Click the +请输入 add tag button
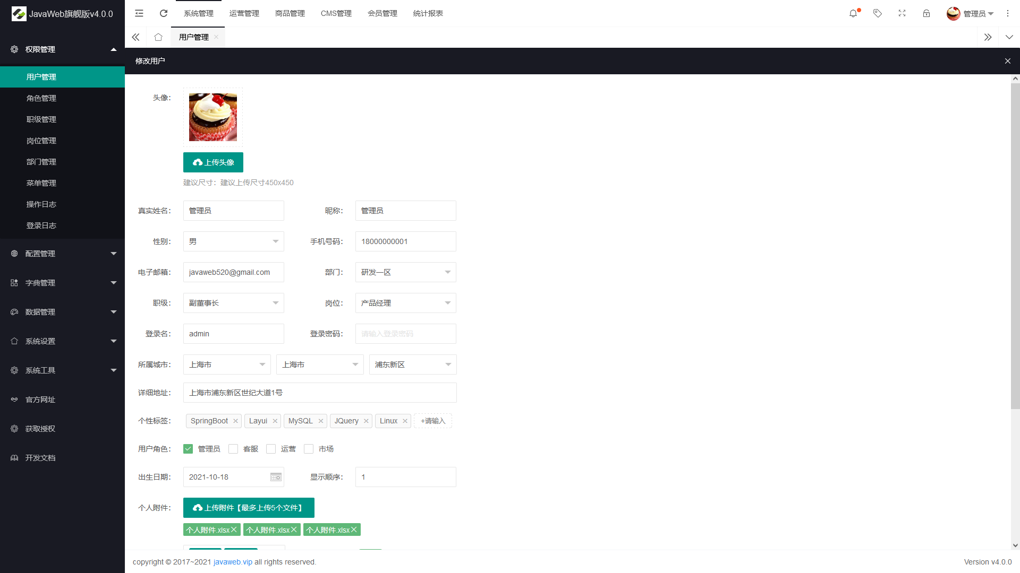This screenshot has width=1020, height=573. point(433,421)
